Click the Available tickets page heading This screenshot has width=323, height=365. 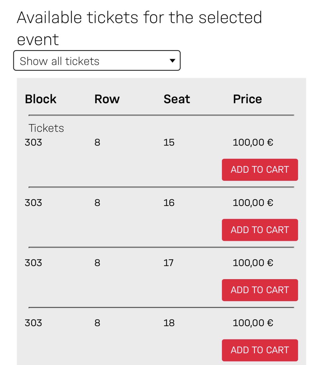[139, 28]
